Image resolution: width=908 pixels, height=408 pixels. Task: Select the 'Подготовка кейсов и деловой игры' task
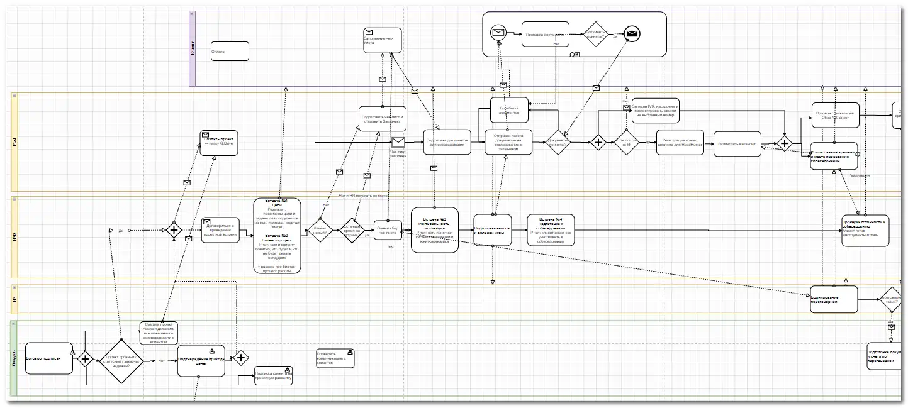point(493,231)
